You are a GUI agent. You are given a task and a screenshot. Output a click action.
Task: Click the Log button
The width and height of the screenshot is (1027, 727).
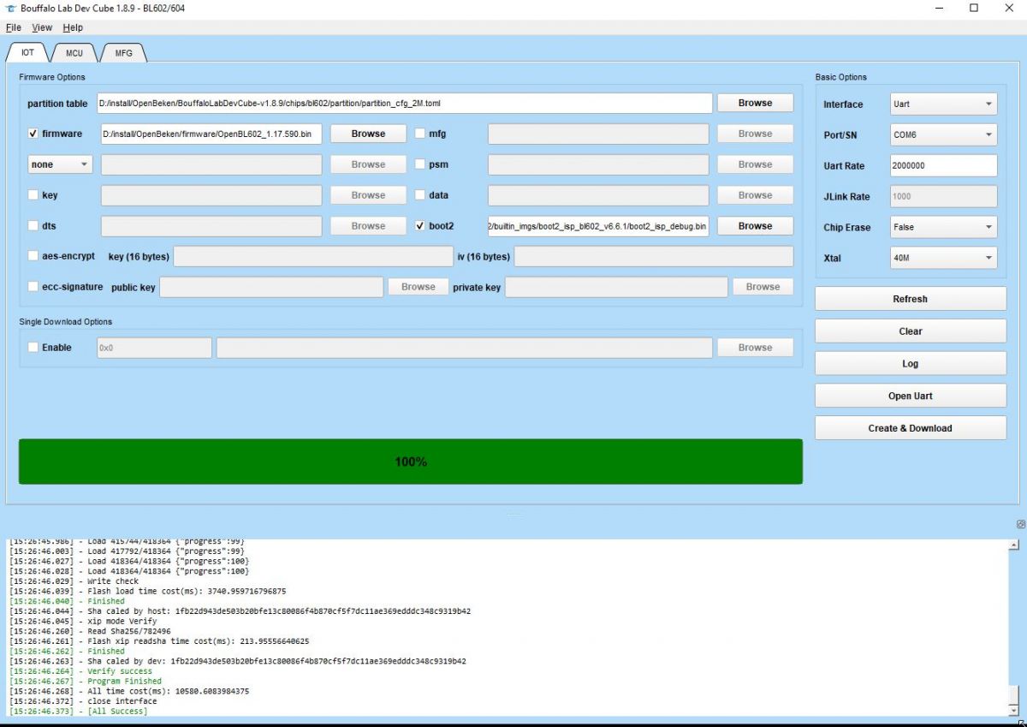tap(911, 364)
